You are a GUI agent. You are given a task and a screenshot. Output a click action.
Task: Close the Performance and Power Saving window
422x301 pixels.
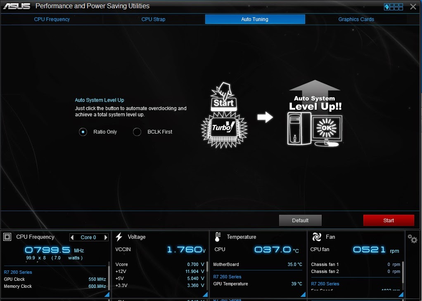pyautogui.click(x=413, y=7)
